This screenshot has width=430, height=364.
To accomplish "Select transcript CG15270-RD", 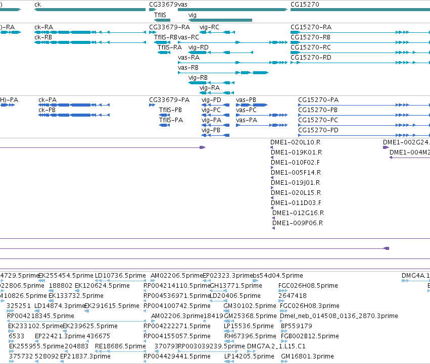I will tap(311, 58).
